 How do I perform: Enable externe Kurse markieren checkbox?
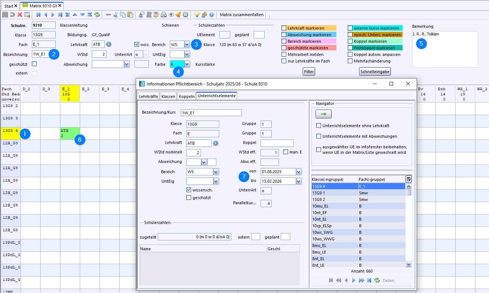350,28
